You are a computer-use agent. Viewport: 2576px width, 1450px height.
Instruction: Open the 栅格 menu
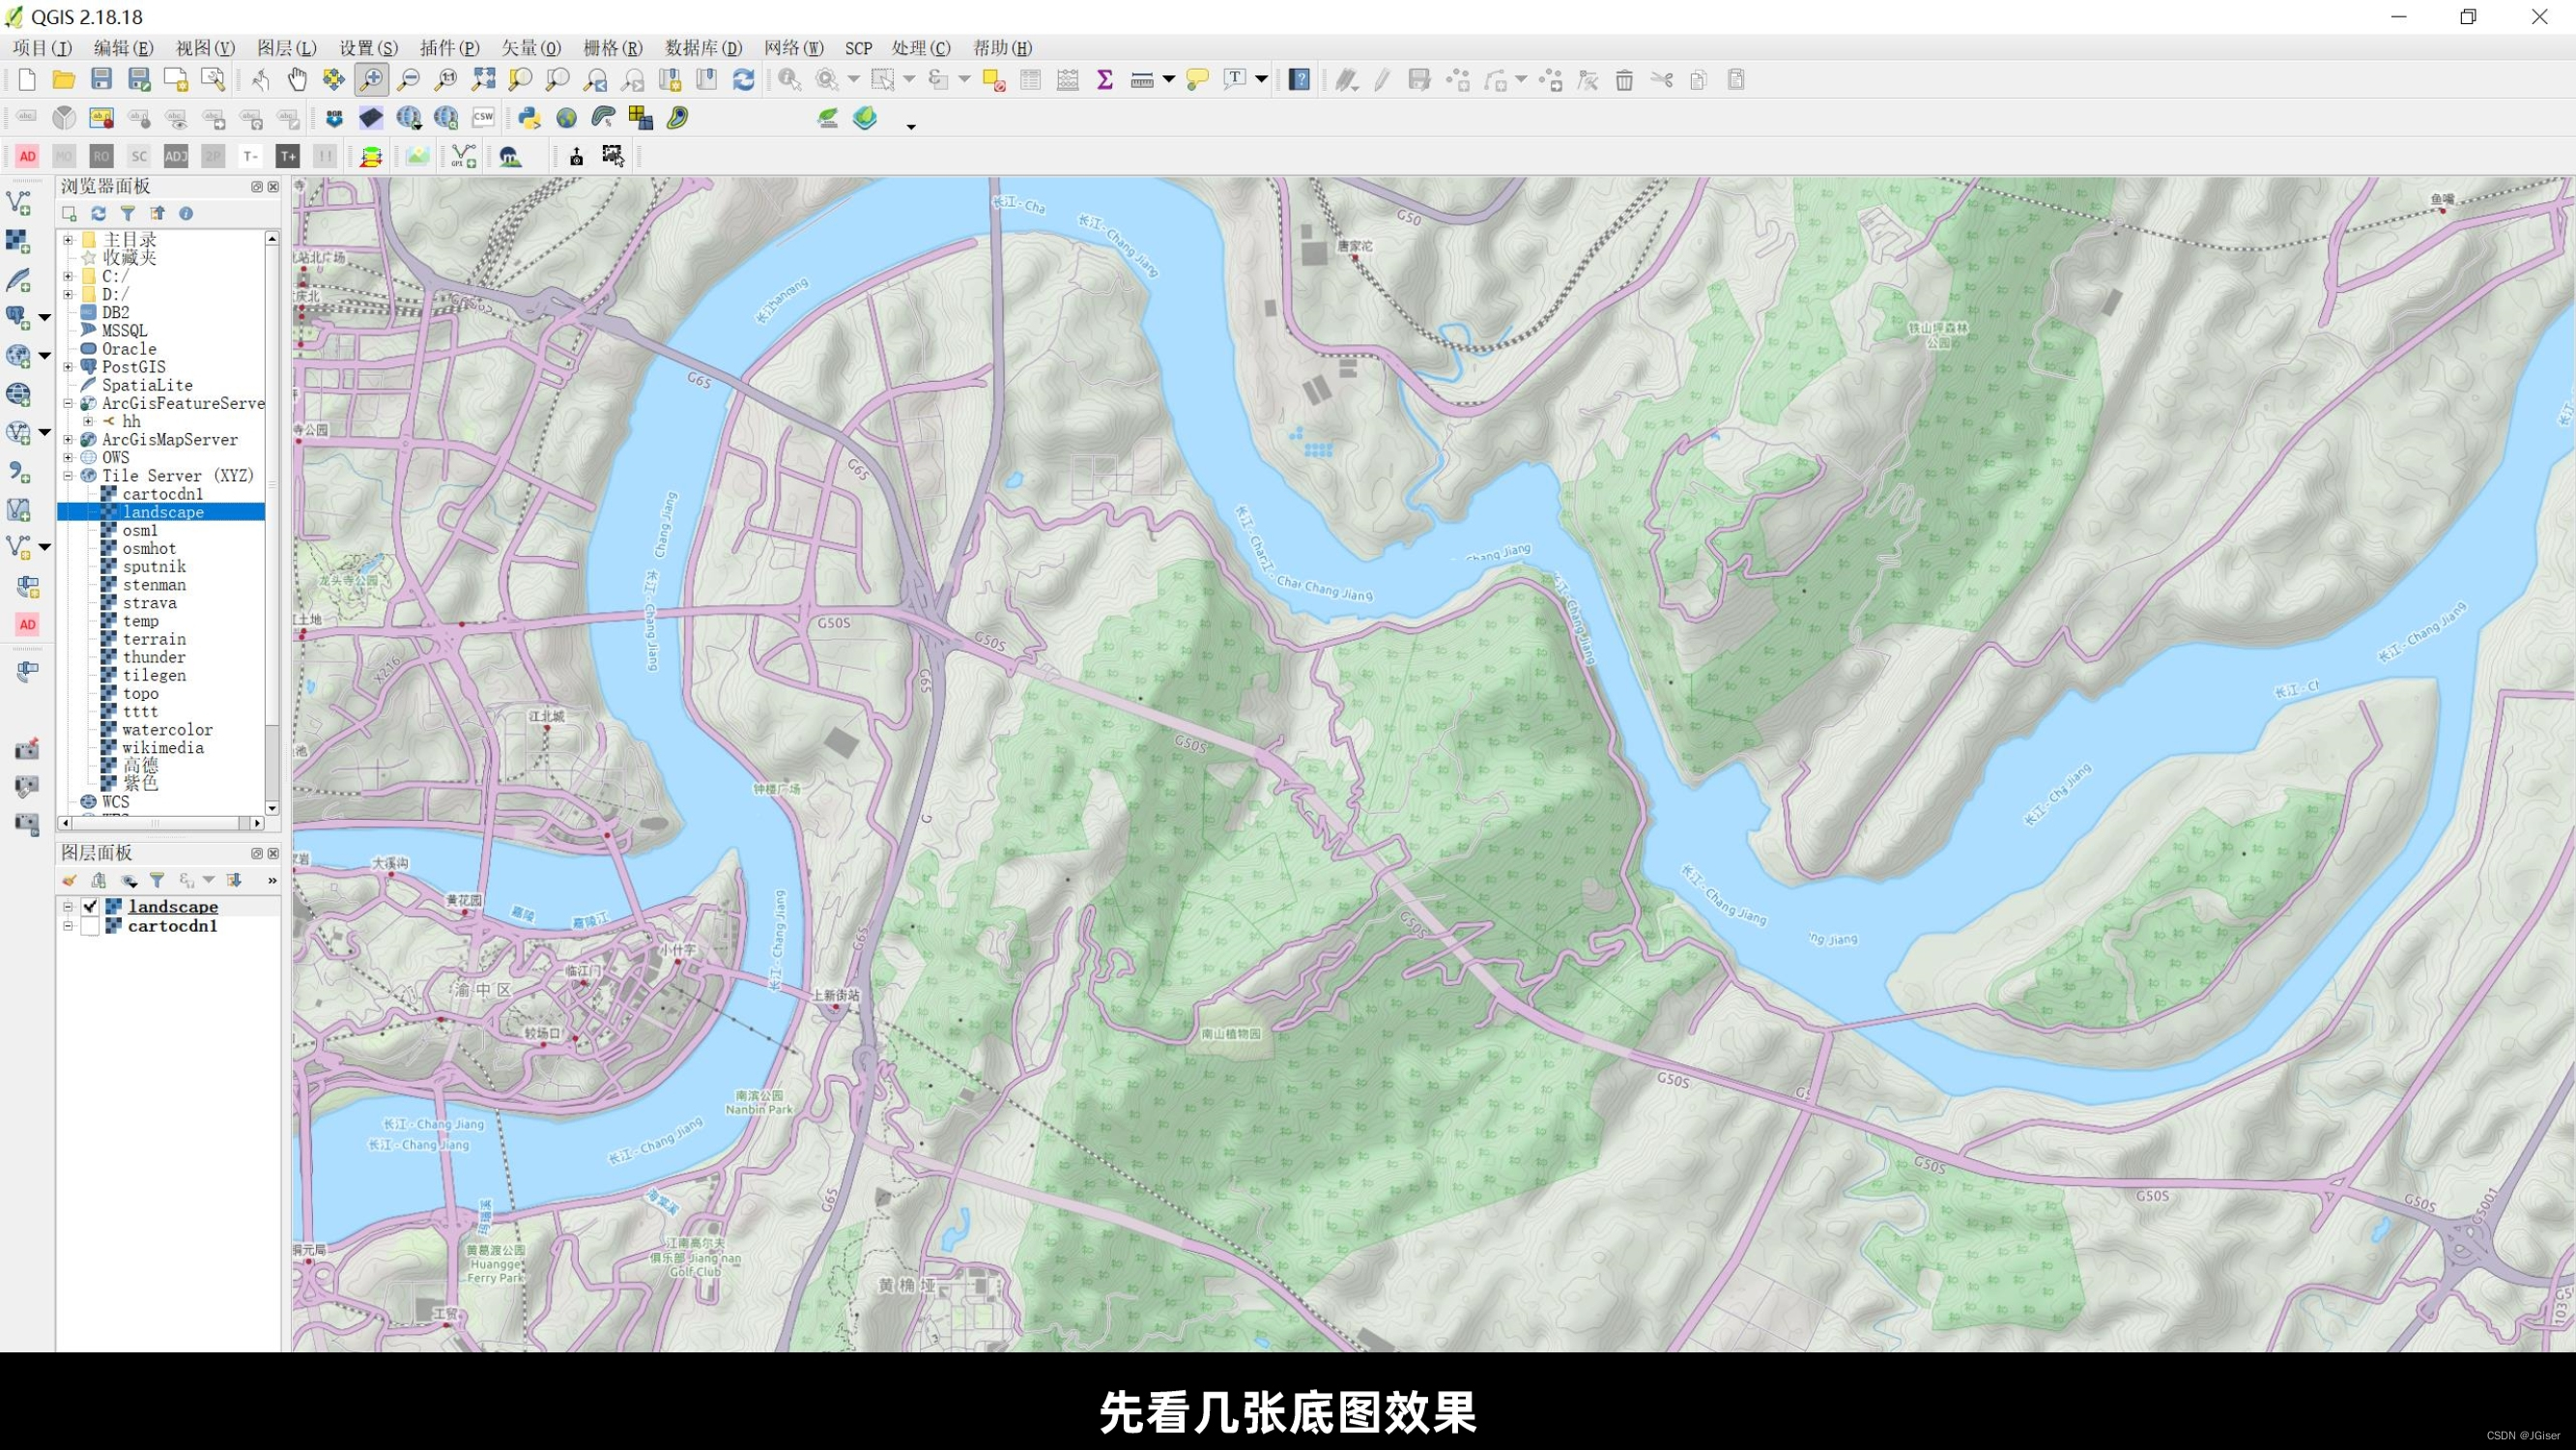[x=612, y=48]
